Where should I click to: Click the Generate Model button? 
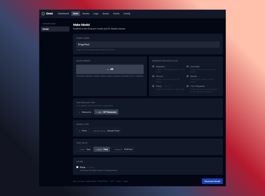pyautogui.click(x=212, y=181)
